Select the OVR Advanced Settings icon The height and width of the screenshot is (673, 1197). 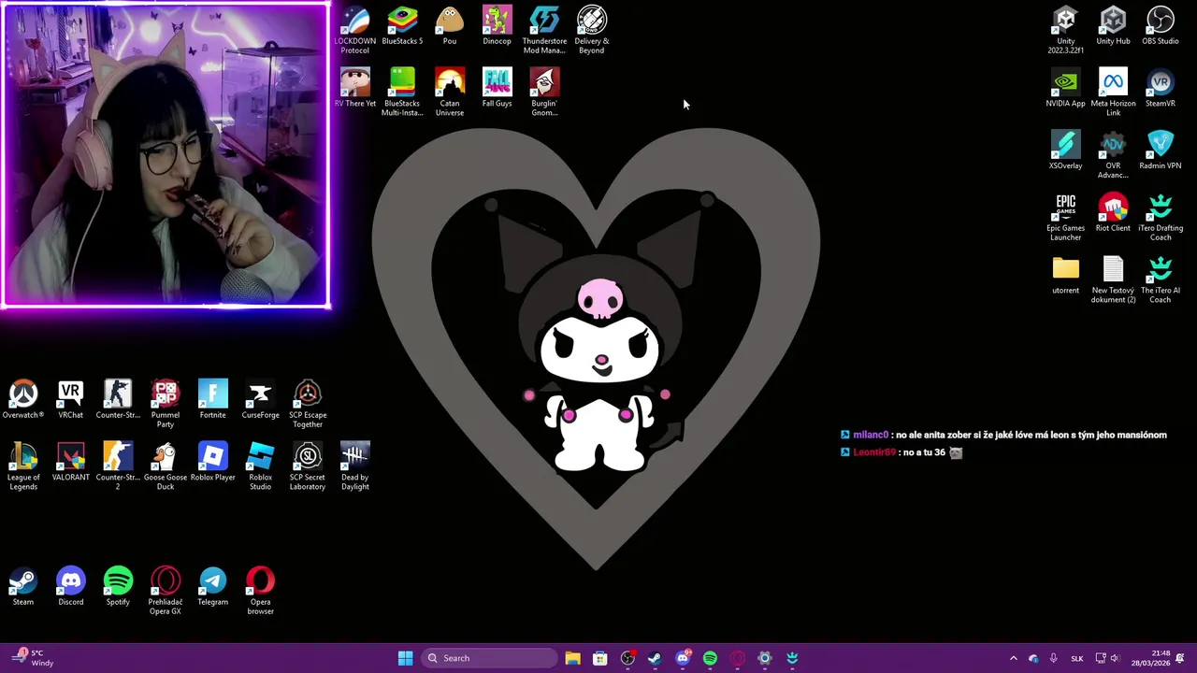pos(1113,154)
